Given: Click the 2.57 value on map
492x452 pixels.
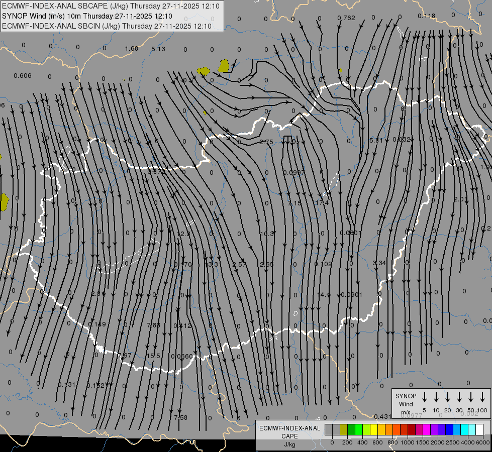Looking at the screenshot, I should coord(239,265).
